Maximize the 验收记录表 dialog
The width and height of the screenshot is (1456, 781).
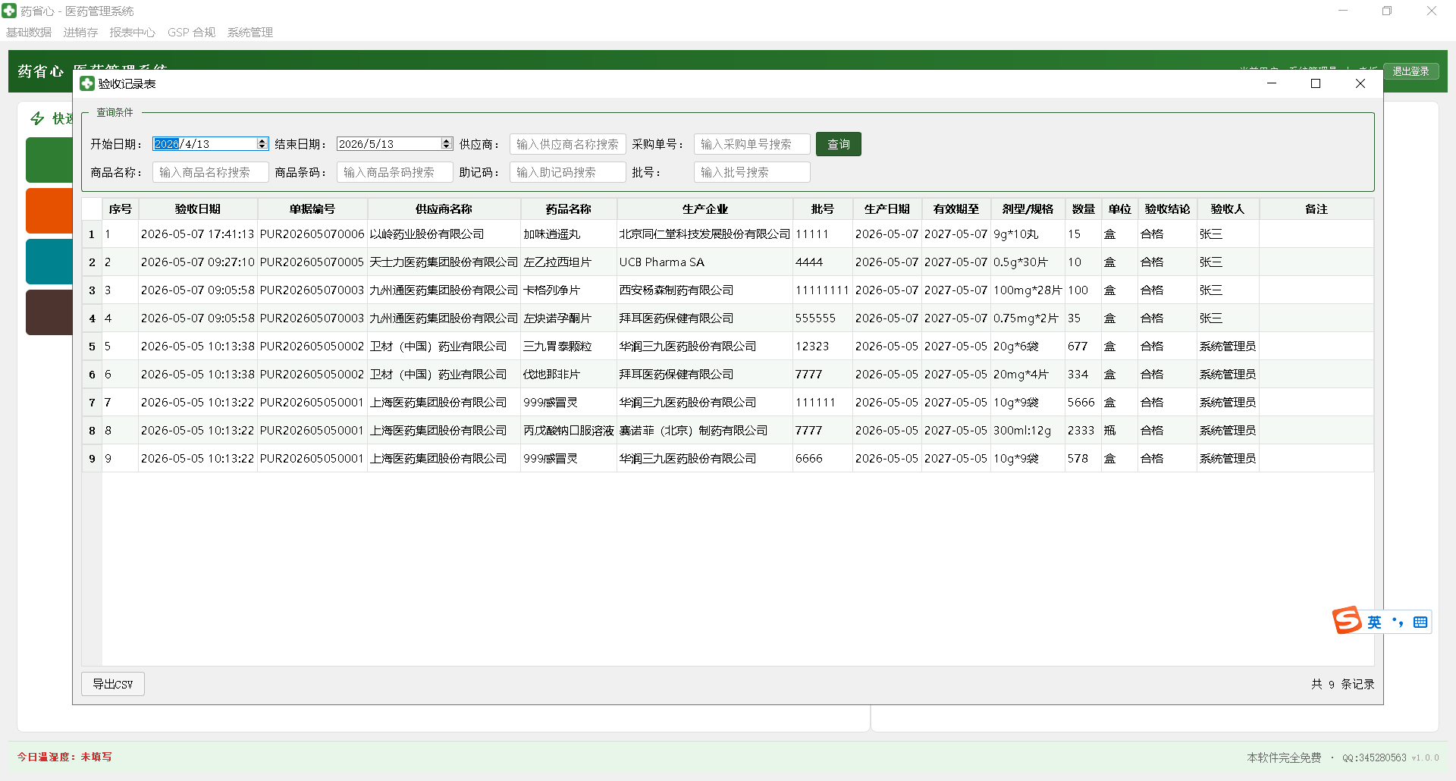(x=1316, y=83)
